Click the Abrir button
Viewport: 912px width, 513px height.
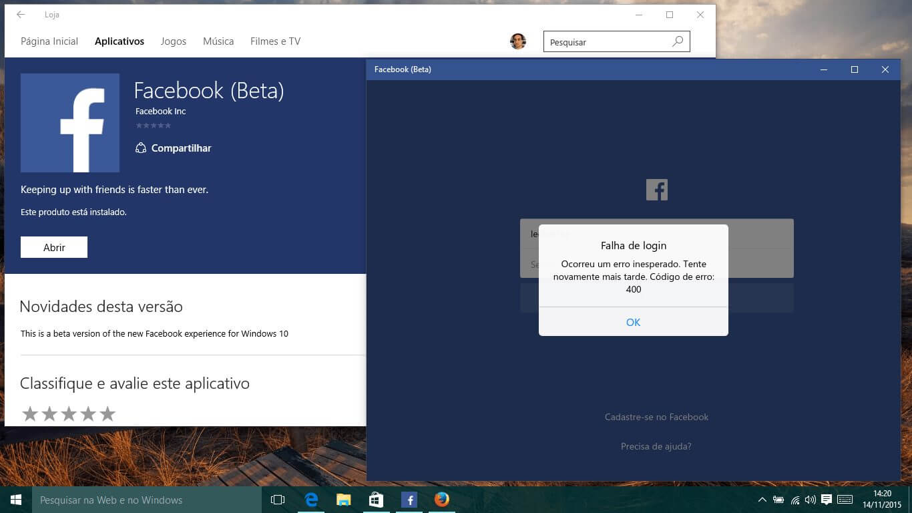point(54,247)
